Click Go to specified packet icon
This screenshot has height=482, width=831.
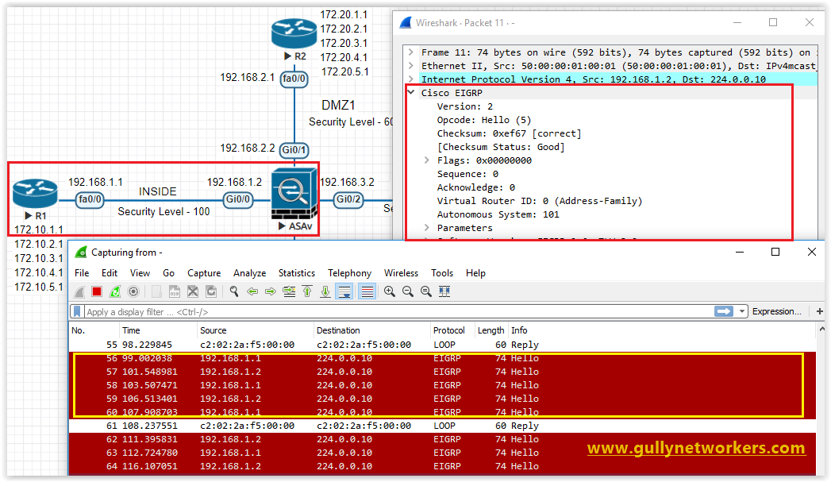pyautogui.click(x=289, y=291)
